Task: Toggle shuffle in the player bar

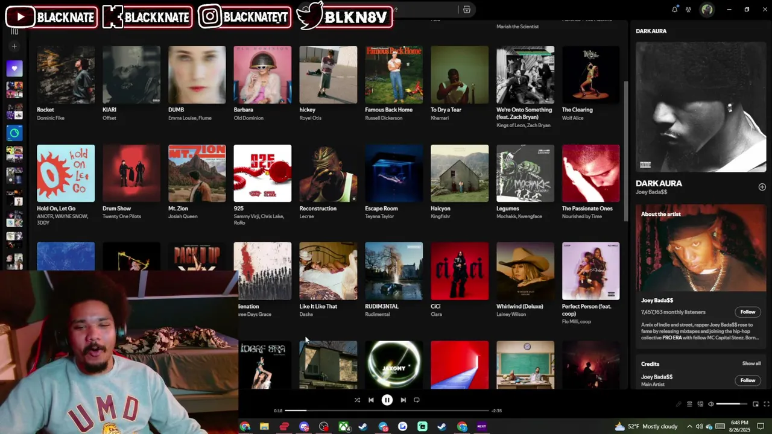Action: coord(357,400)
